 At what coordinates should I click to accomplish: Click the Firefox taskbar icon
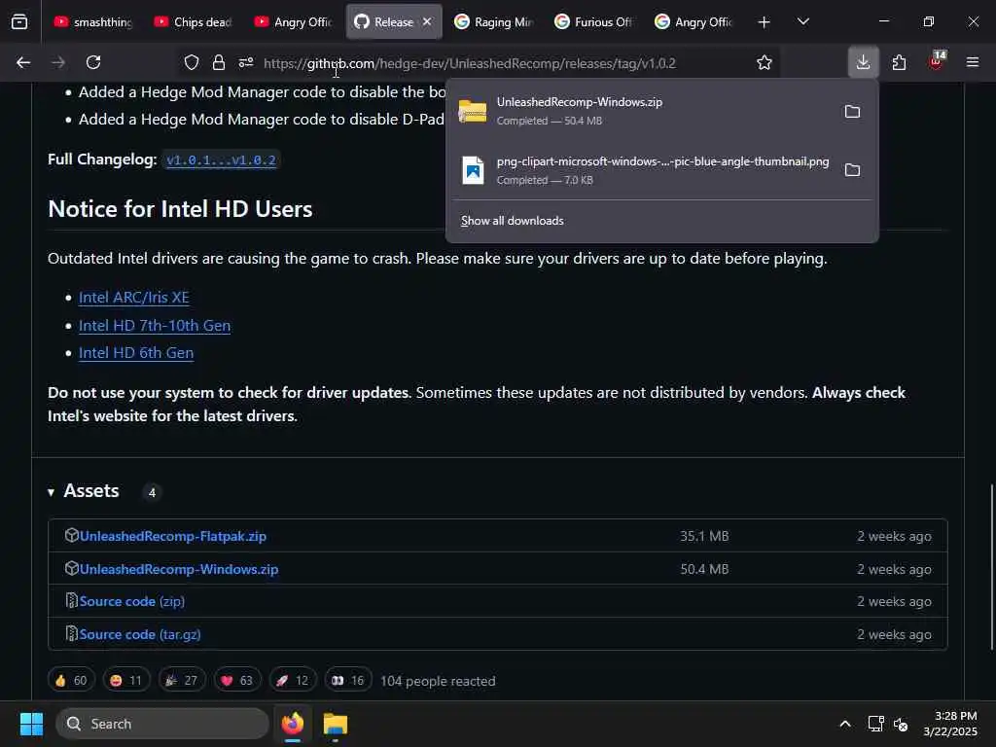[x=293, y=724]
